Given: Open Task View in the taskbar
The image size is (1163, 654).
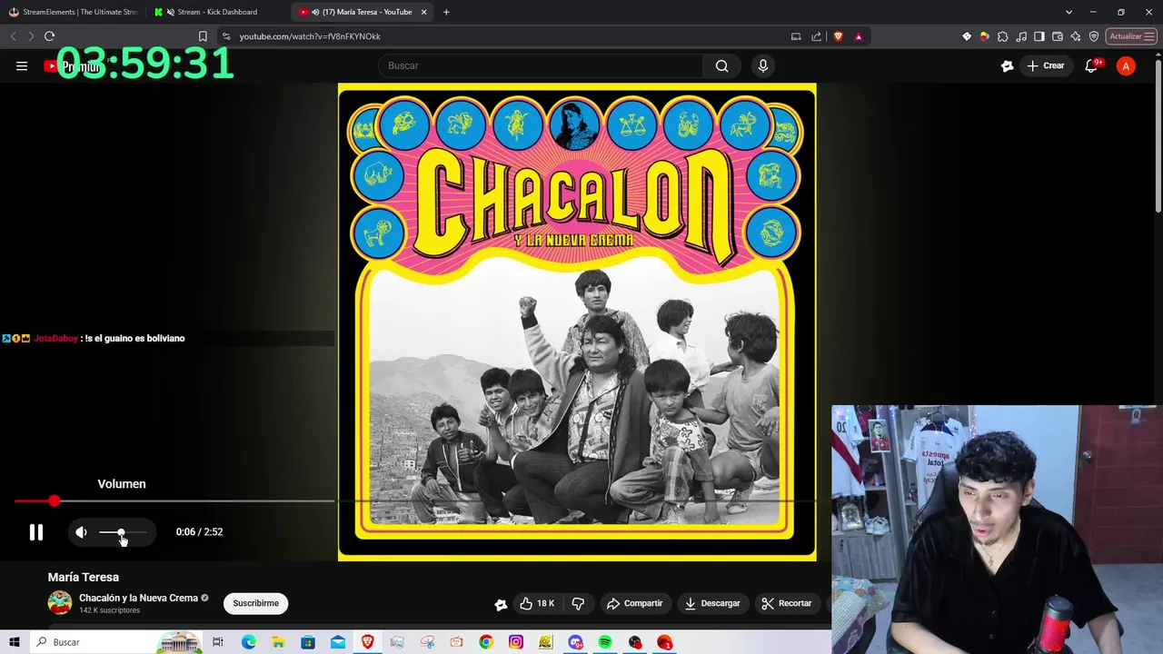Looking at the screenshot, I should tap(218, 642).
